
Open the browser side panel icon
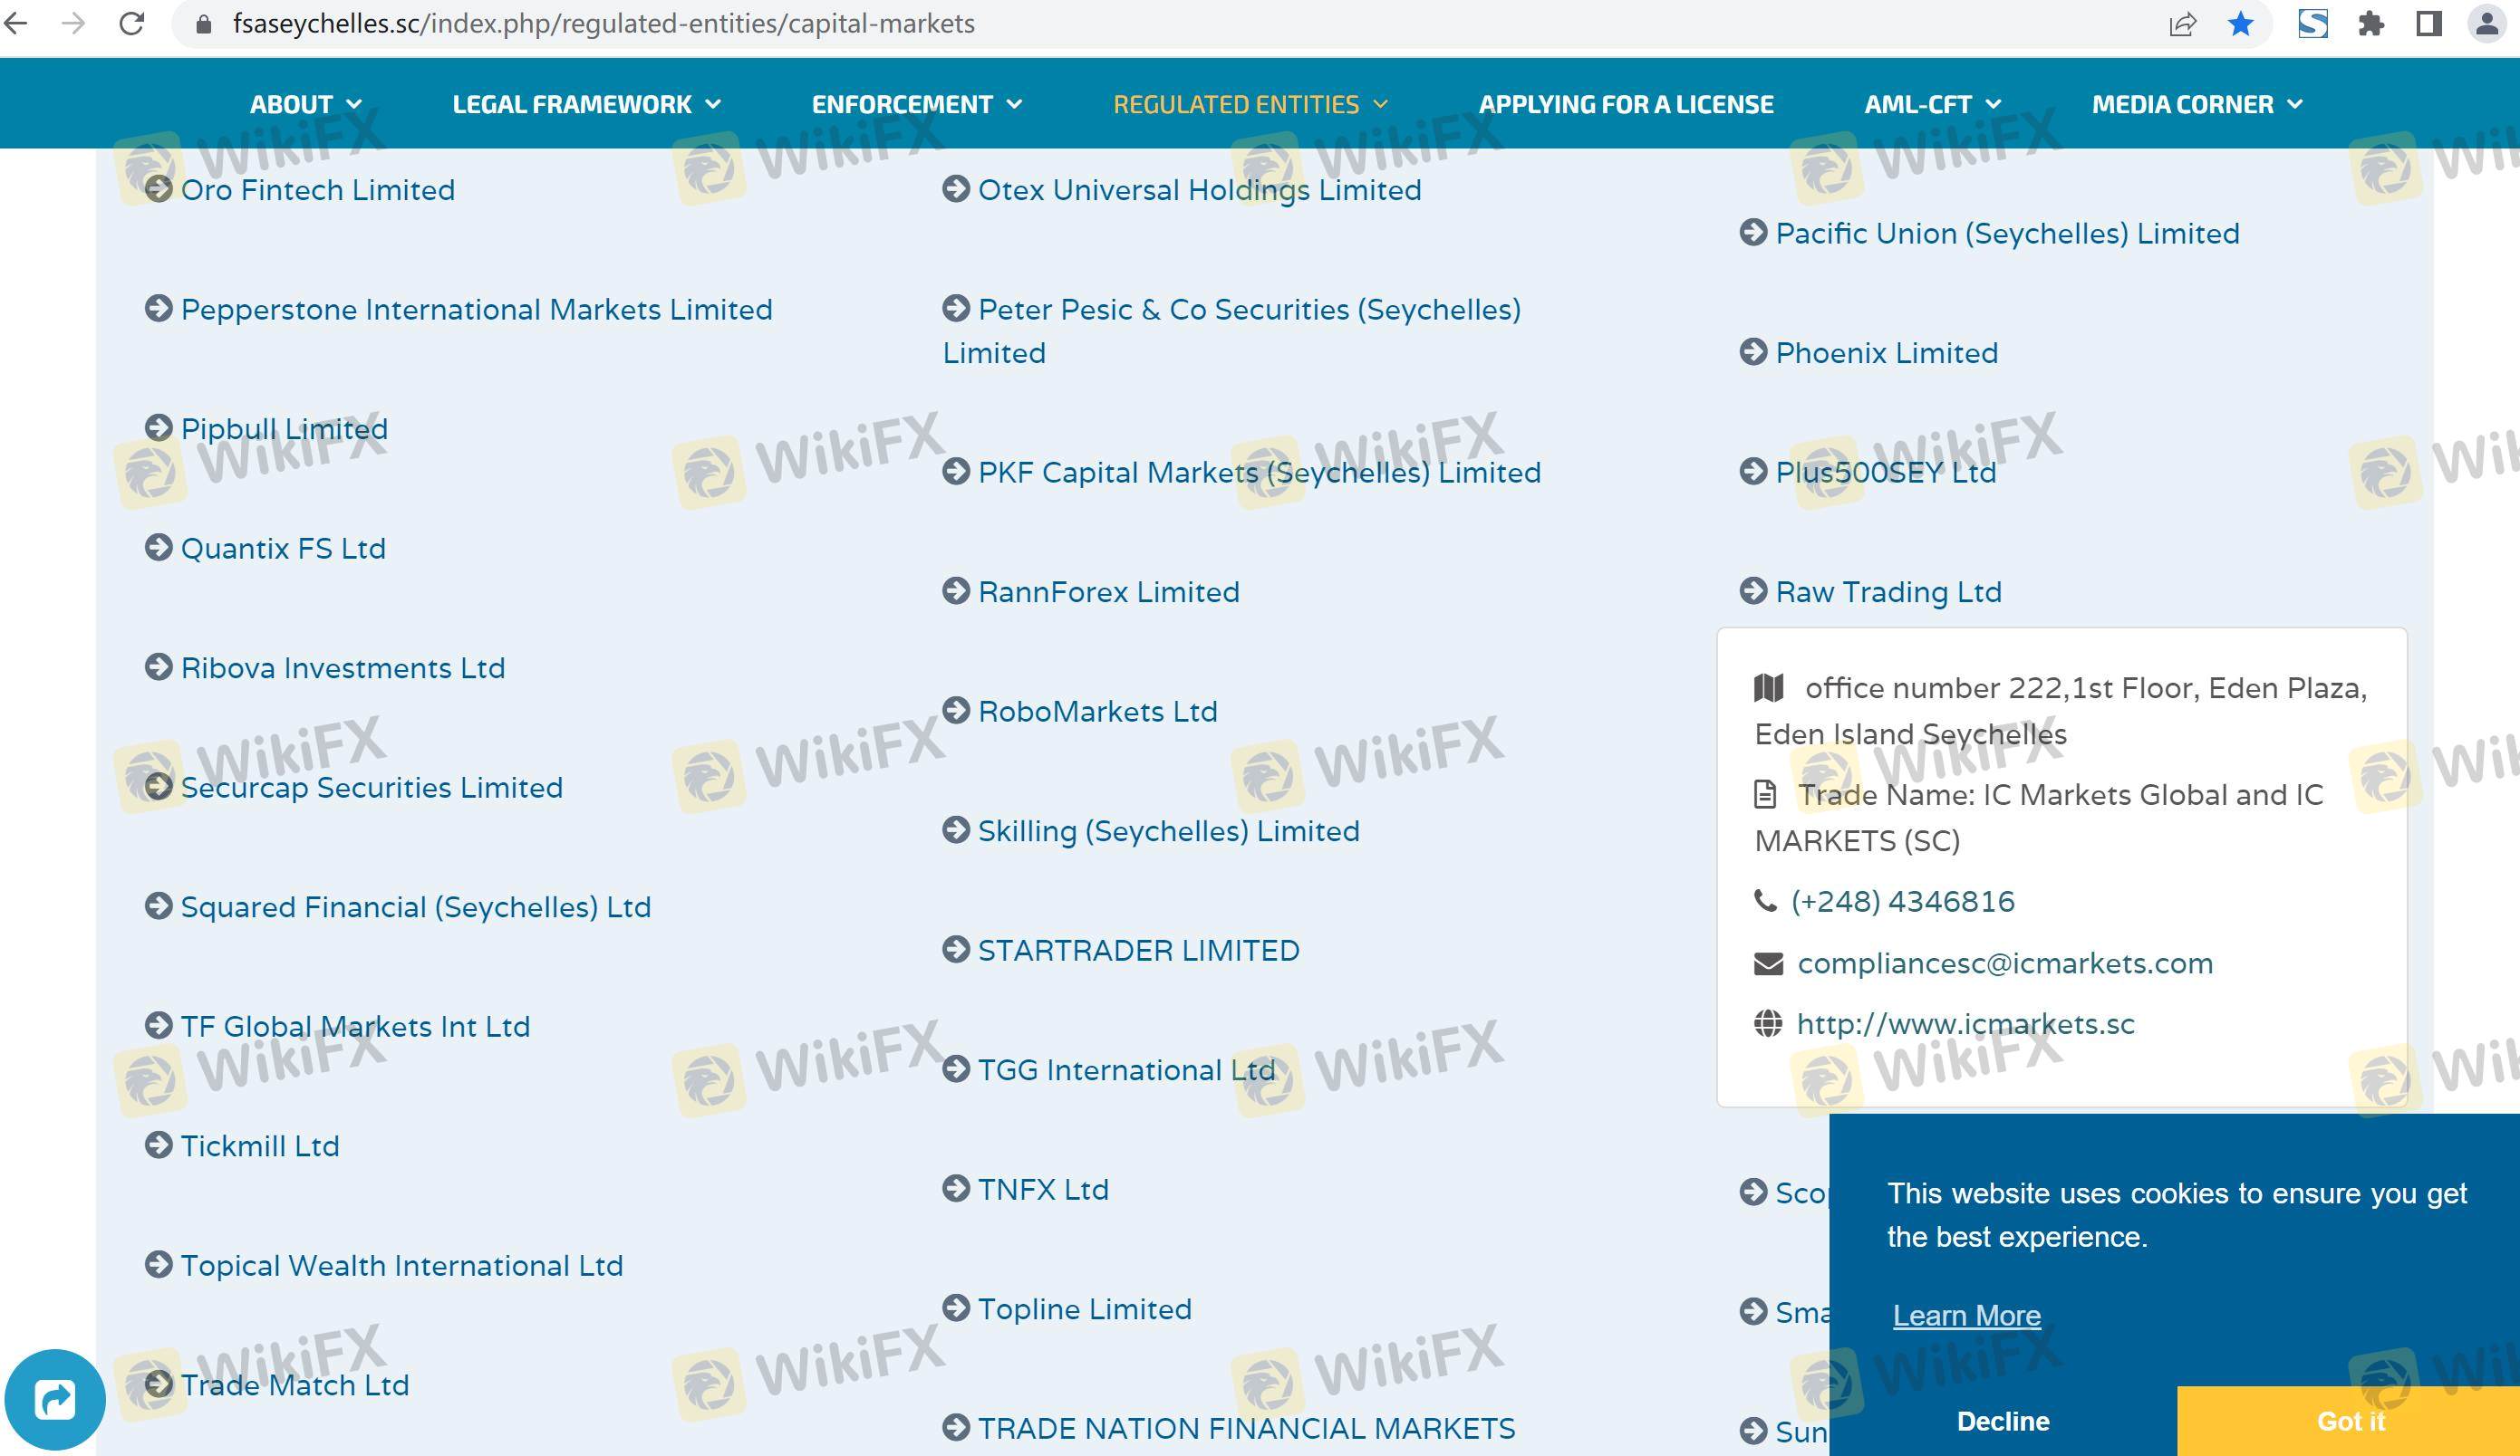[2429, 24]
